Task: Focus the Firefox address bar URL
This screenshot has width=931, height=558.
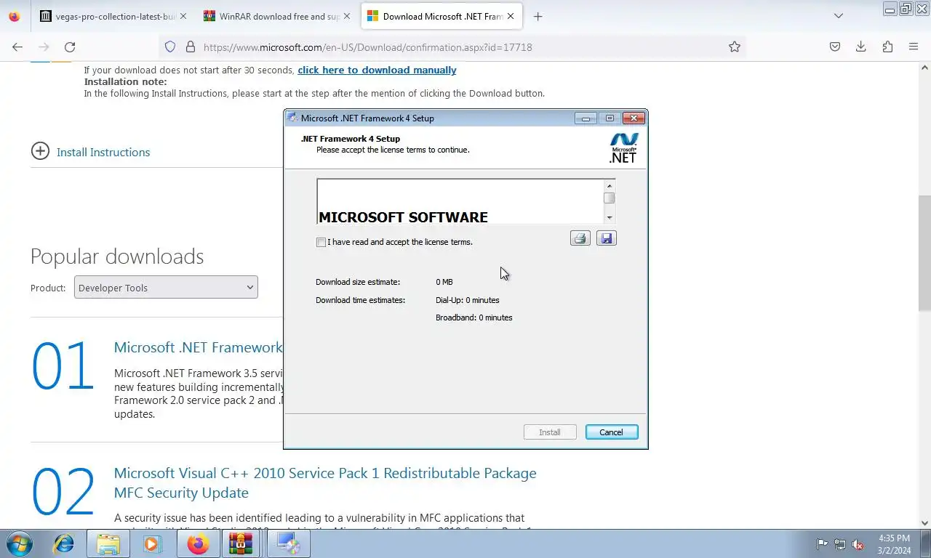Action: [x=367, y=47]
